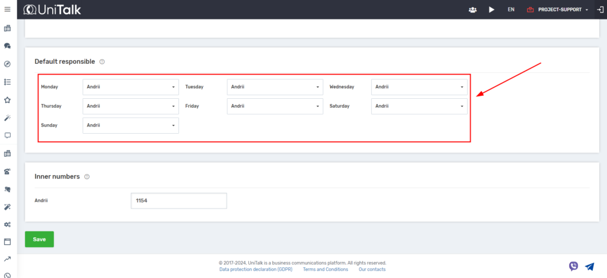Open the hamburger menu in the sidebar

point(8,9)
